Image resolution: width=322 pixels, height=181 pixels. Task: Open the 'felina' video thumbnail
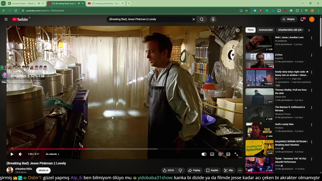coord(259,61)
